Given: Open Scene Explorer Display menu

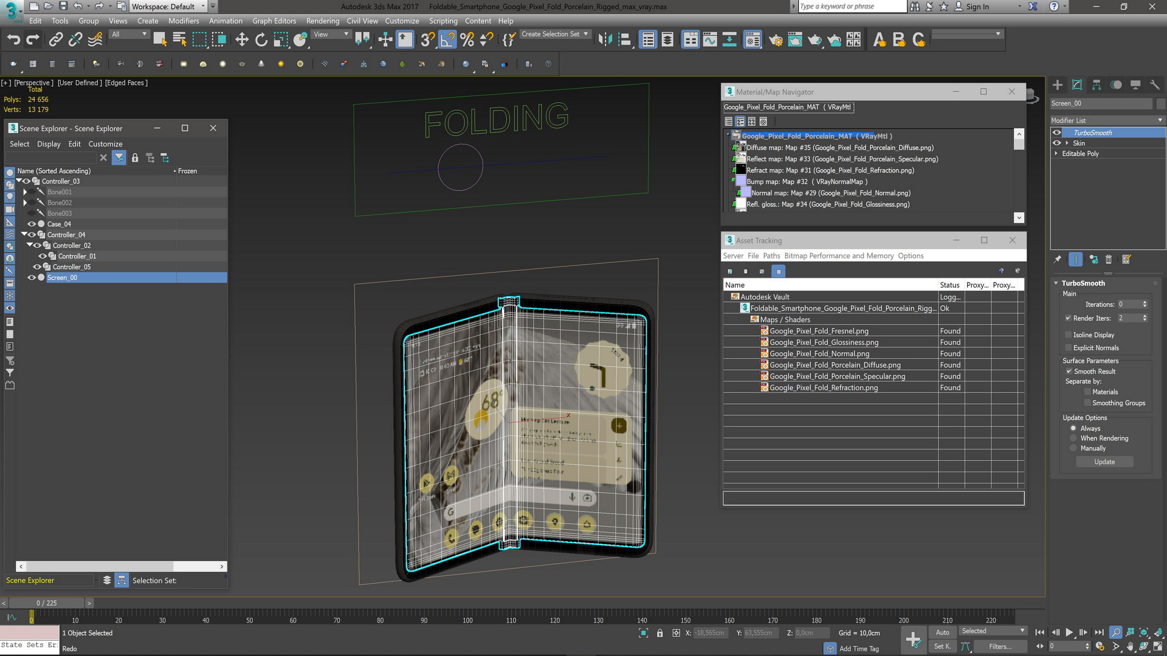Looking at the screenshot, I should click(x=49, y=144).
